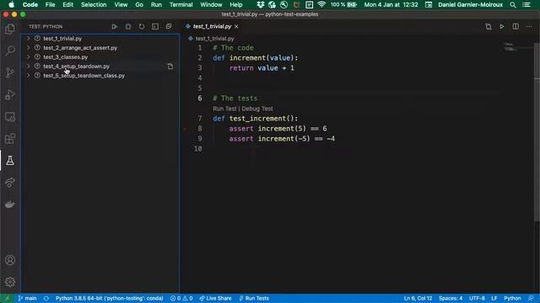
Task: Change end of line sequence LF
Action: point(494,298)
